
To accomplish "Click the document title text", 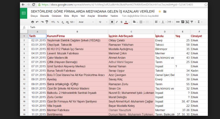I will click(93, 12).
